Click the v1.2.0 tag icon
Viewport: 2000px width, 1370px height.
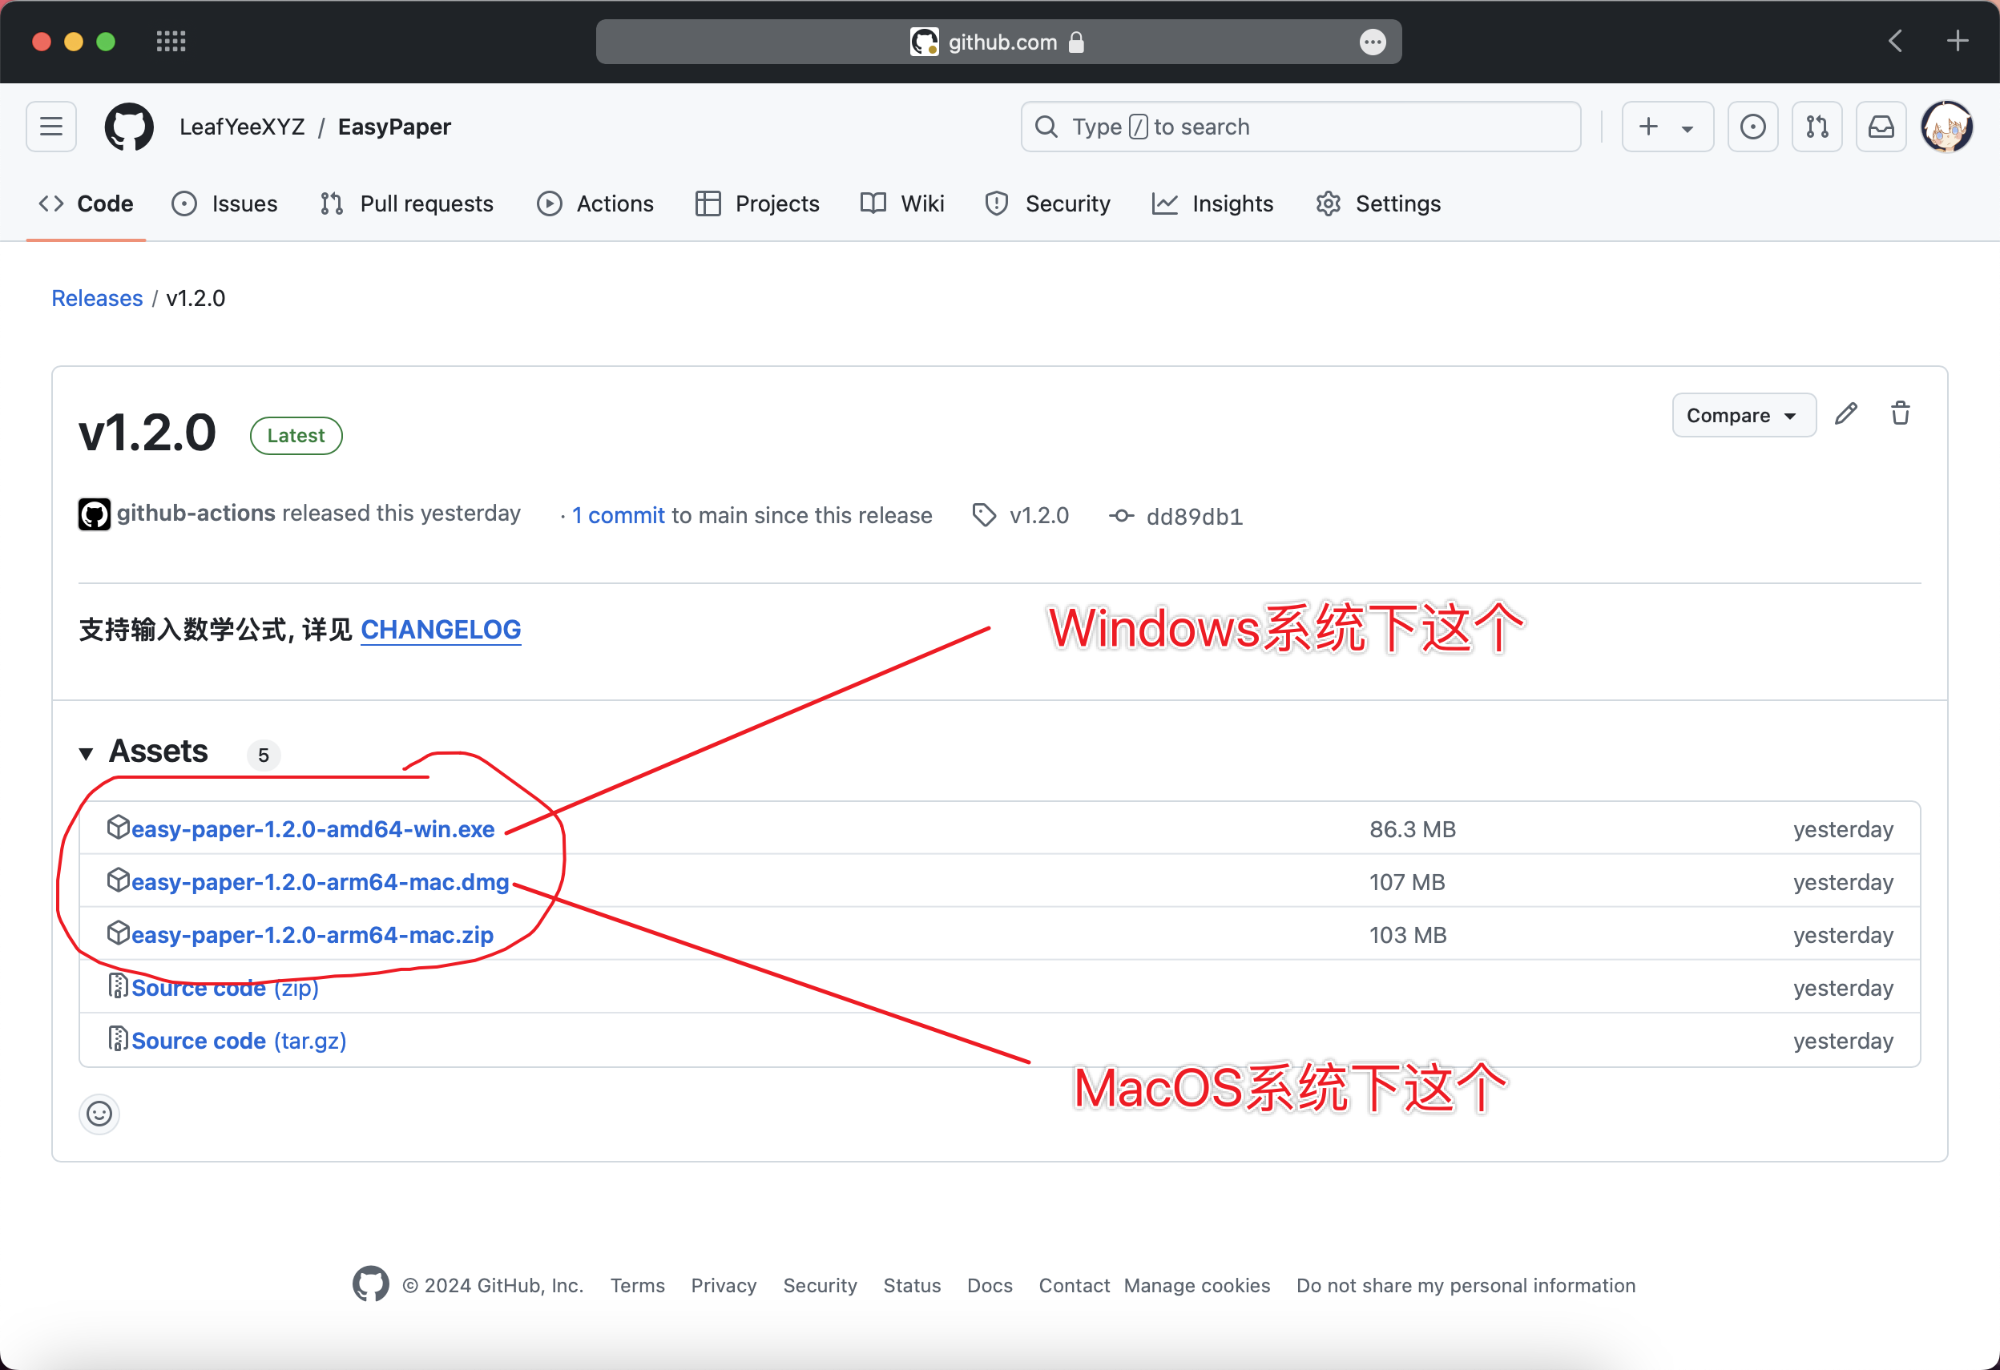[984, 514]
